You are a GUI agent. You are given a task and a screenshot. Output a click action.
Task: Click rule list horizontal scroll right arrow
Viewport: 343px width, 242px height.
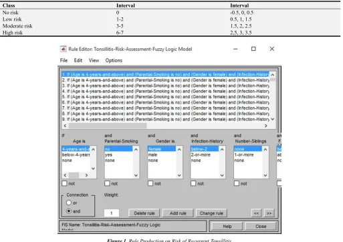tap(266, 126)
